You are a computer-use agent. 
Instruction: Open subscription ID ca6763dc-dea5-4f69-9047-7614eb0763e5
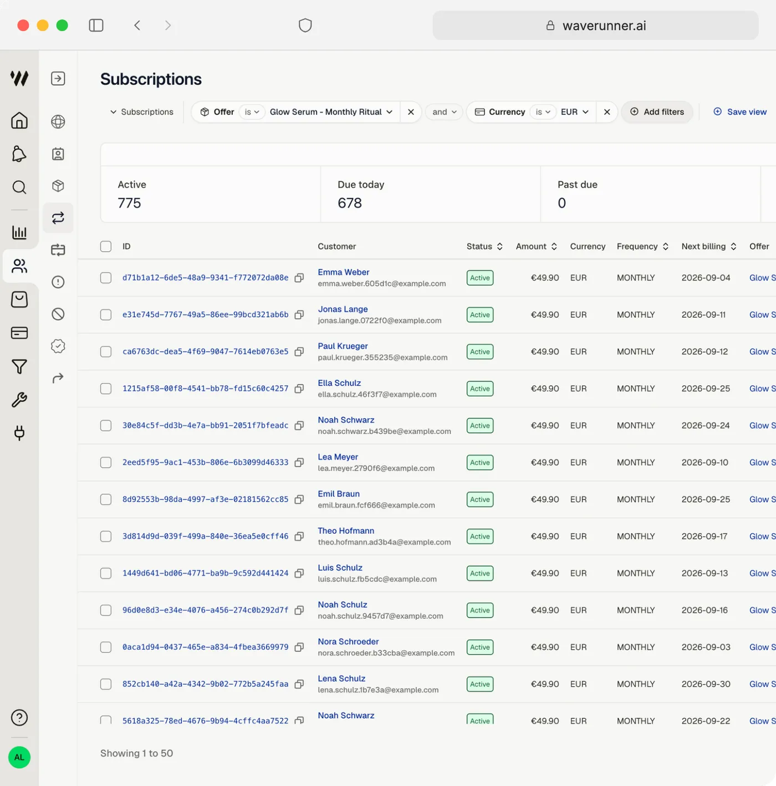coord(206,351)
